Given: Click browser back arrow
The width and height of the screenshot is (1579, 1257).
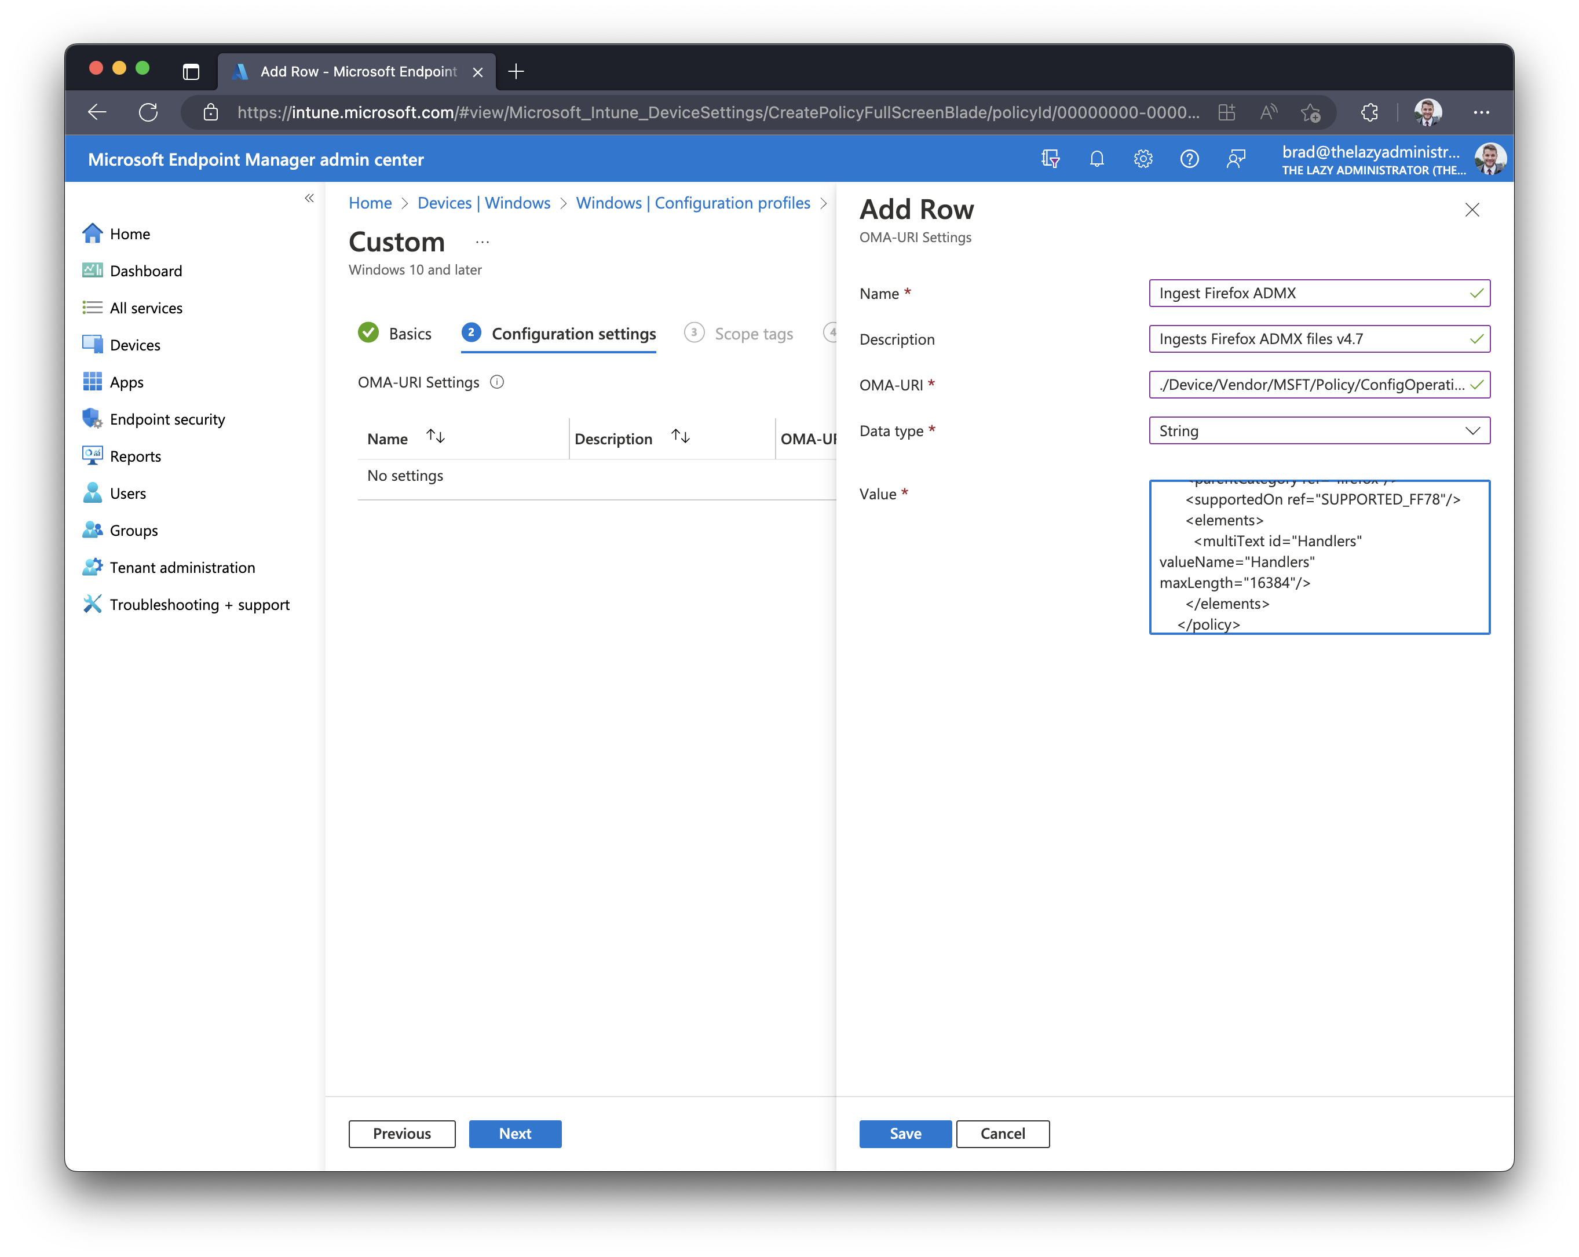Looking at the screenshot, I should (97, 112).
